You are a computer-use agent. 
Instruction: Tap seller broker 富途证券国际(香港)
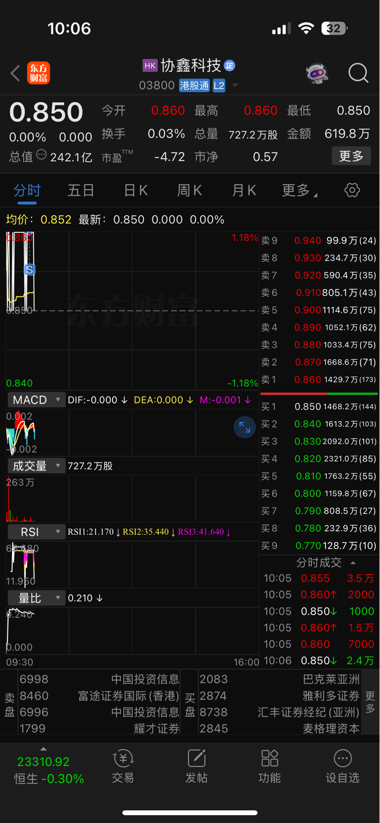pos(128,696)
